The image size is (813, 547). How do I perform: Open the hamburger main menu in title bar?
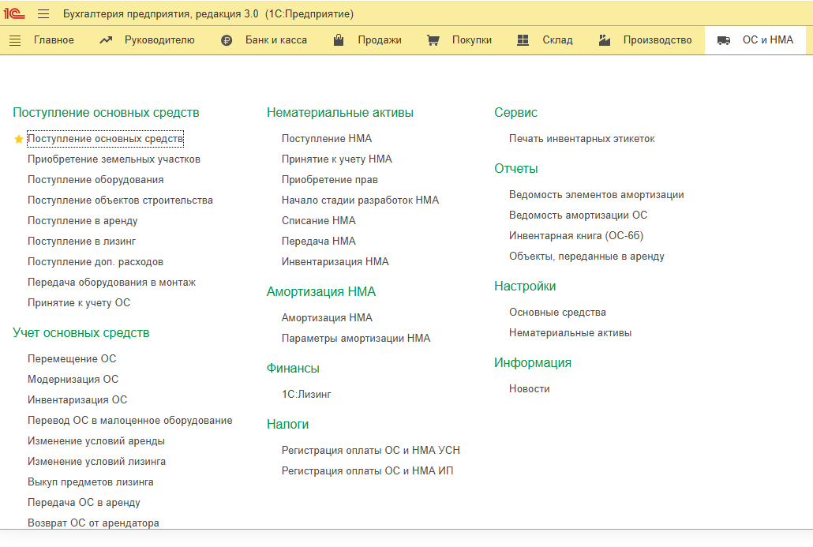(x=43, y=14)
